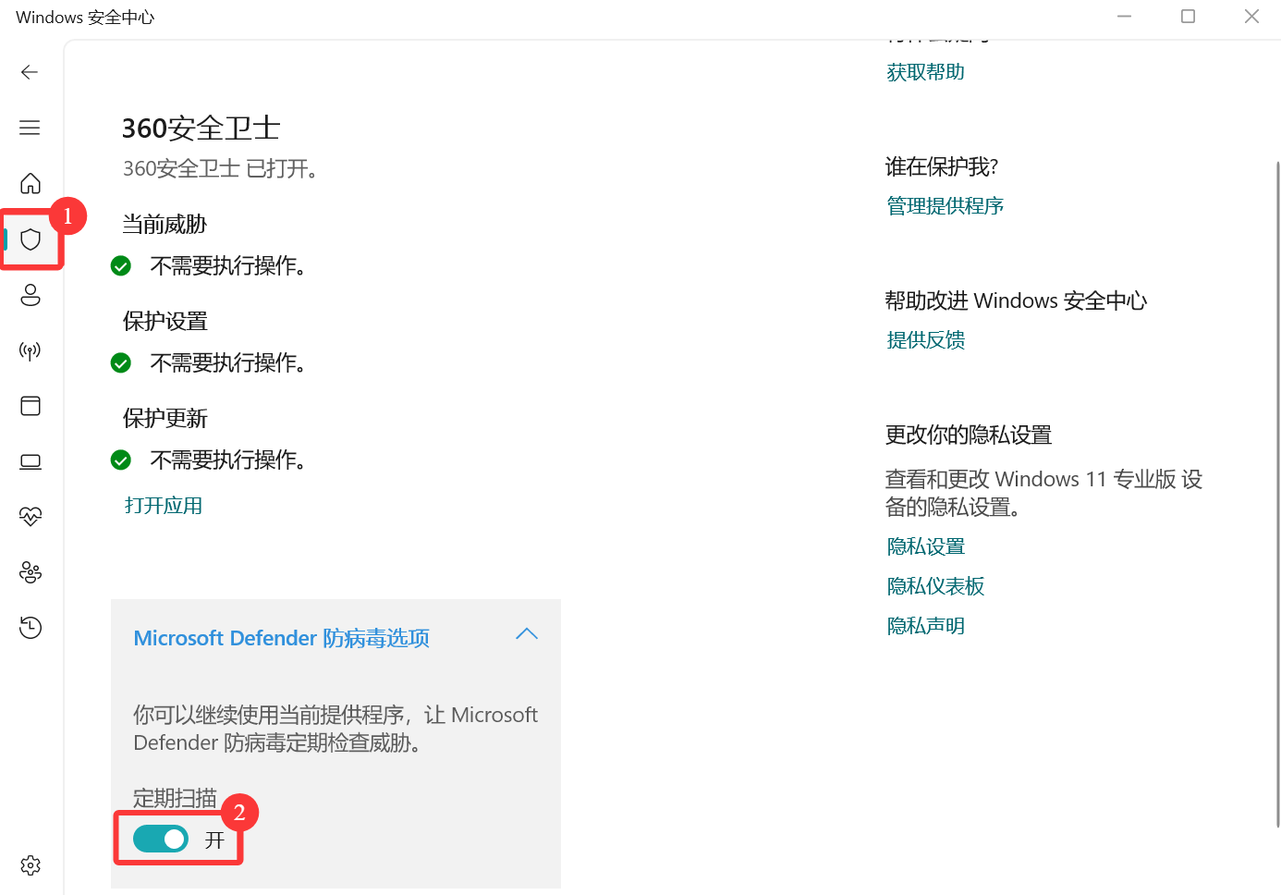Click 管理提供程序 link
The width and height of the screenshot is (1281, 895).
(x=945, y=205)
